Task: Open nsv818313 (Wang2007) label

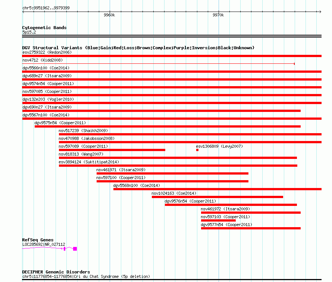Action: (81, 154)
